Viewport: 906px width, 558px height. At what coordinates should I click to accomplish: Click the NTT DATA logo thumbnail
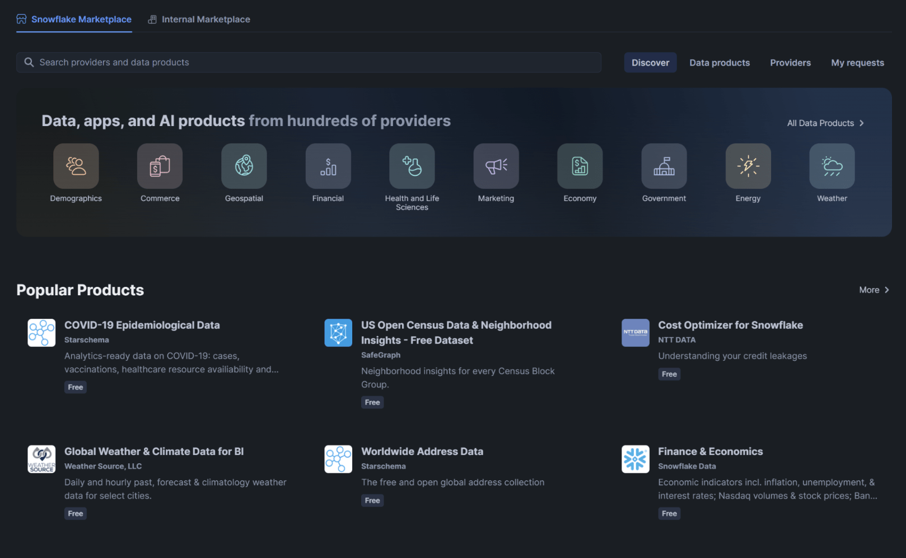click(x=636, y=333)
